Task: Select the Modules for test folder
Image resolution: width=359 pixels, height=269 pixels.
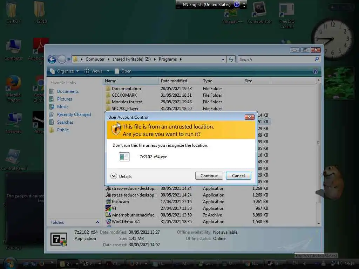Action: tap(127, 102)
